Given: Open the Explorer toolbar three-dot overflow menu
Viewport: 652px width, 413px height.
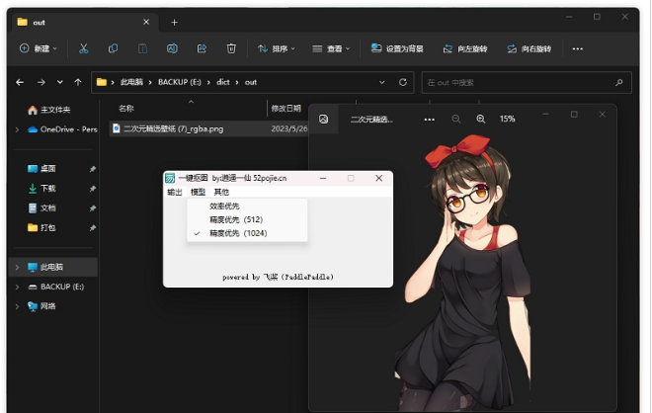Looking at the screenshot, I should [x=577, y=48].
